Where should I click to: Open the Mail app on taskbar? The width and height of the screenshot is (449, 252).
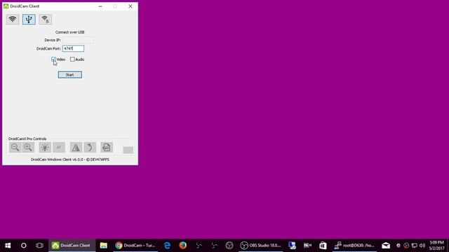click(386, 246)
